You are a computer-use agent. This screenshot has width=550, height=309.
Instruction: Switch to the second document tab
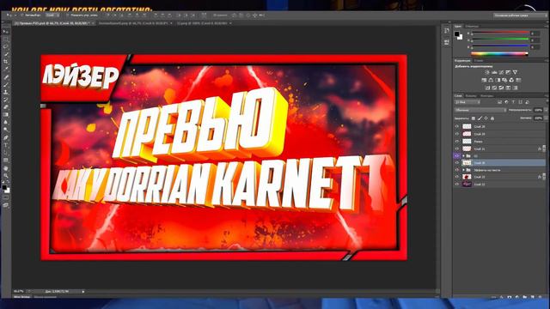134,23
